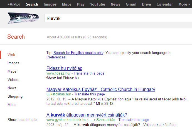
Task: Translate the www.fidesz.hu page
Action: click(89, 73)
